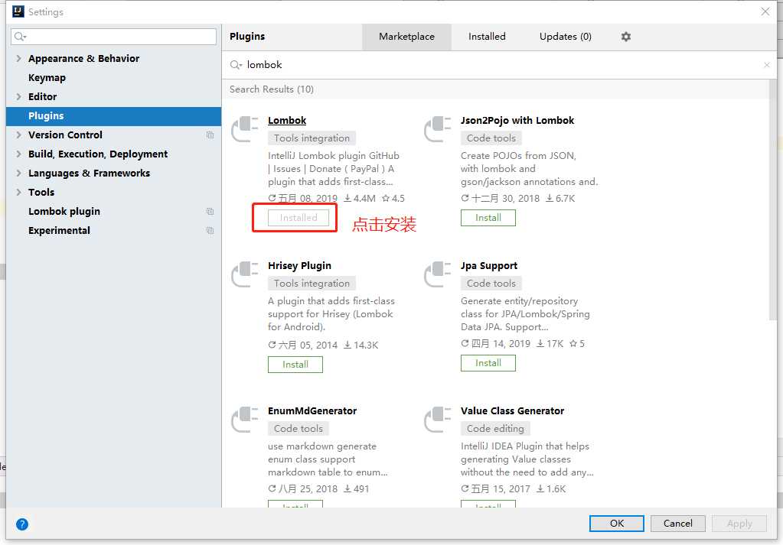783x545 pixels.
Task: Switch to the Installed tab
Action: [x=487, y=37]
